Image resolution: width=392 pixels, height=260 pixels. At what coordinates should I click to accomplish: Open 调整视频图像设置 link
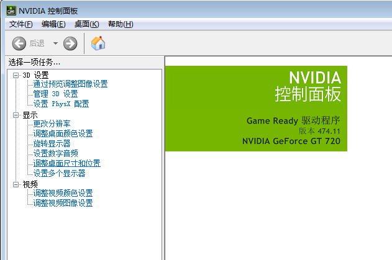[x=63, y=203]
